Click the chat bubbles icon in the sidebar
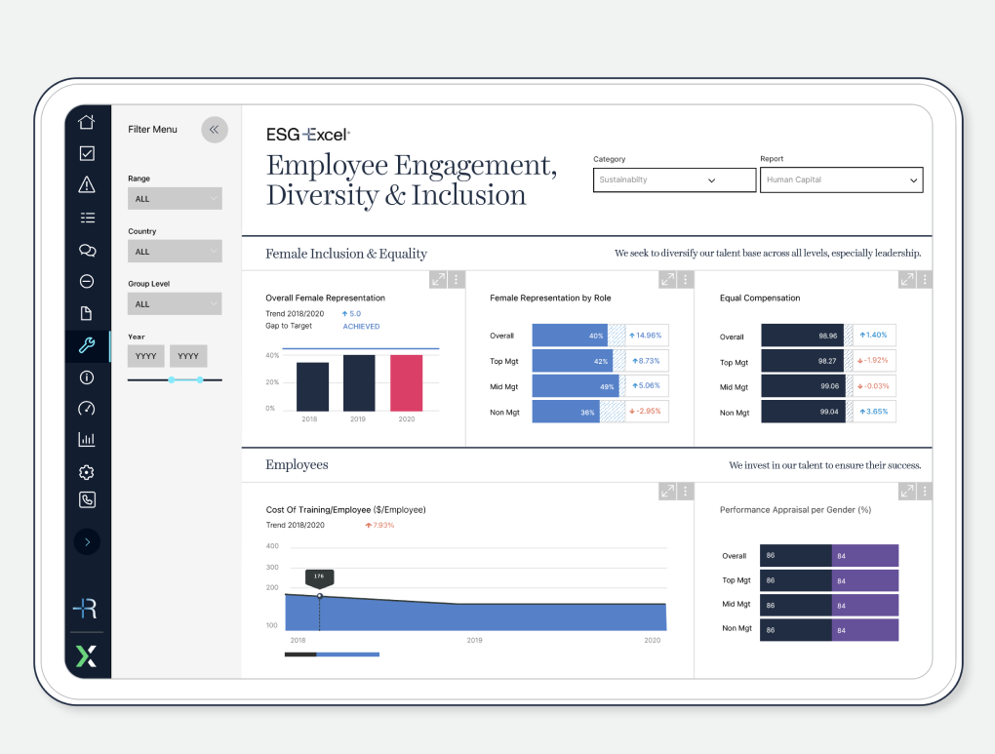The height and width of the screenshot is (754, 995). pos(87,250)
